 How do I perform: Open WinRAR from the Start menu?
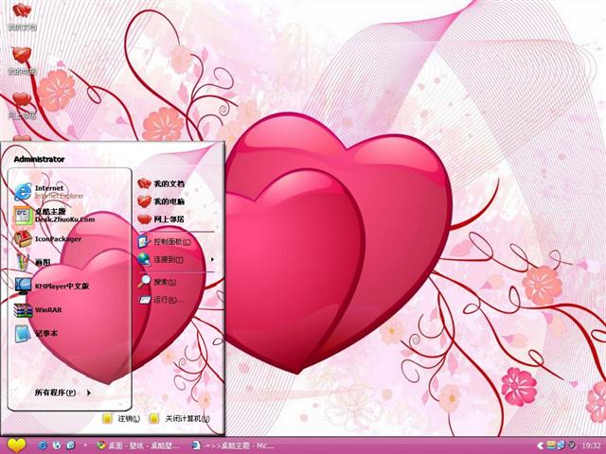(38, 309)
